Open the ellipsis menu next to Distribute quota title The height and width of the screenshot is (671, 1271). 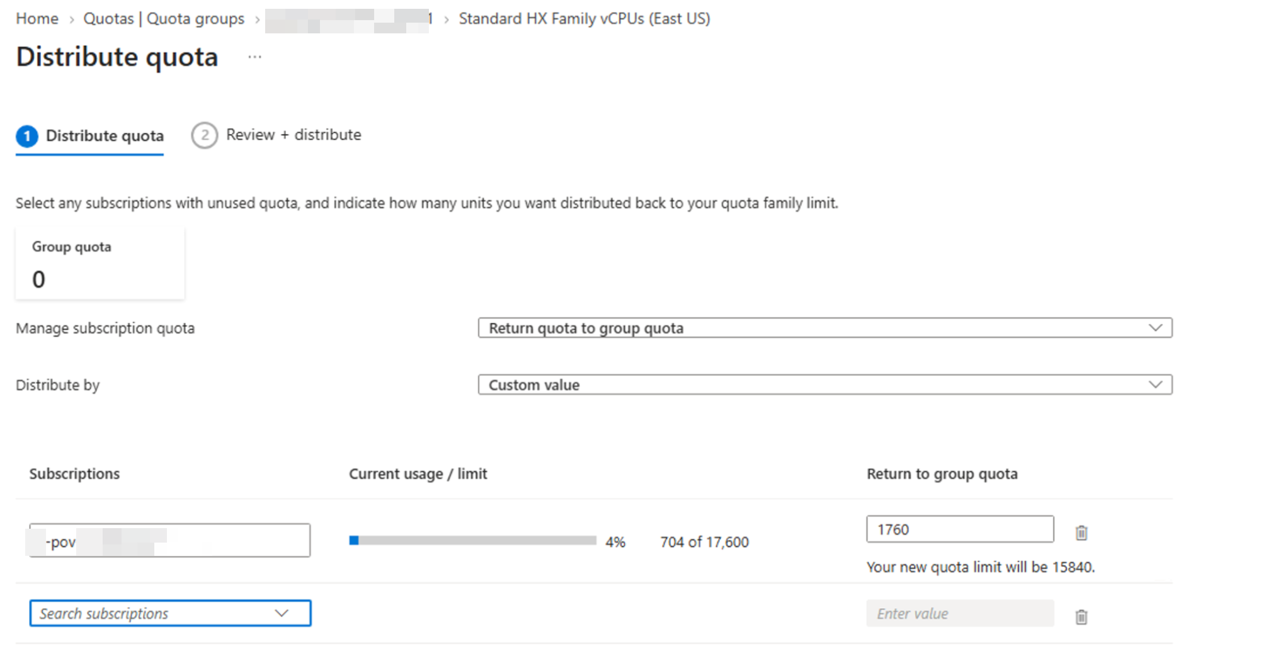tap(254, 57)
